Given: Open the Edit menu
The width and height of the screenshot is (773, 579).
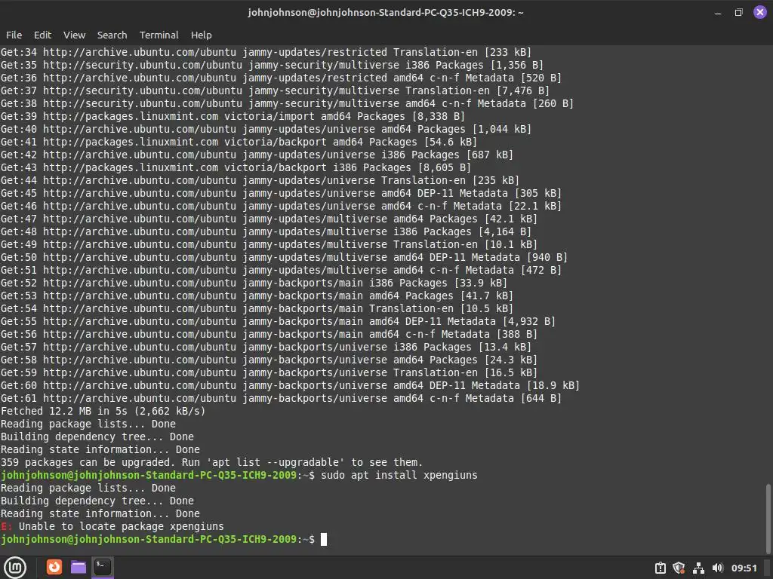Looking at the screenshot, I should point(42,35).
